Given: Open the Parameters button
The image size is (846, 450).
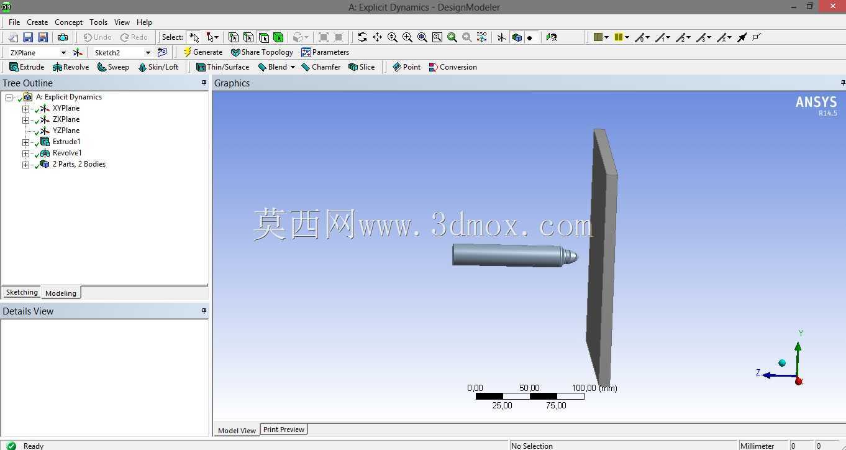Looking at the screenshot, I should [325, 52].
